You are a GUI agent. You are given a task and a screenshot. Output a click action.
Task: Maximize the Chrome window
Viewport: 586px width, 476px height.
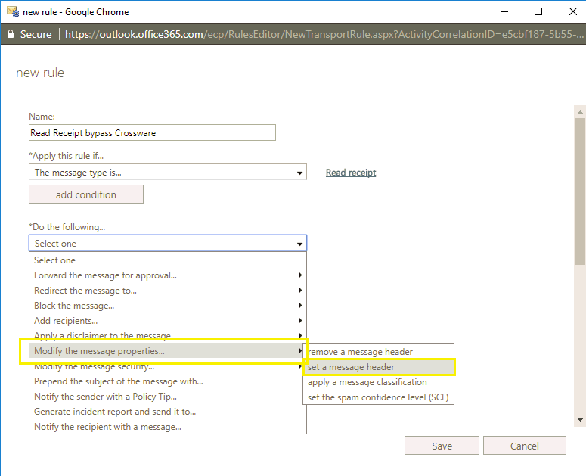(x=538, y=11)
